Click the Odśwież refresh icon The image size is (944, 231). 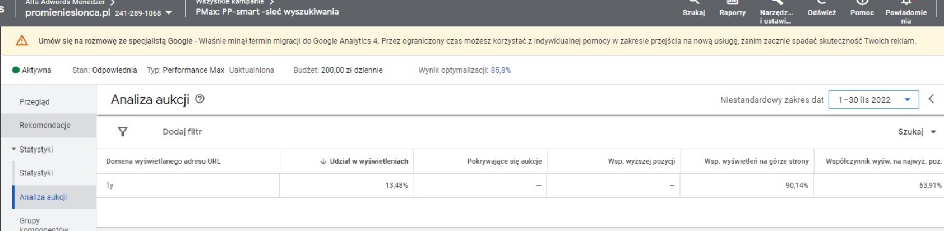click(x=821, y=4)
